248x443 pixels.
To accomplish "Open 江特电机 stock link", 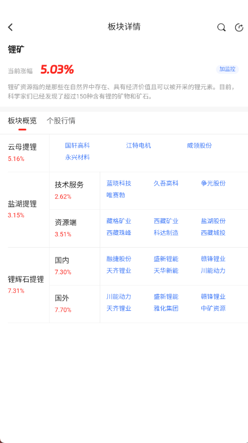I will [139, 146].
